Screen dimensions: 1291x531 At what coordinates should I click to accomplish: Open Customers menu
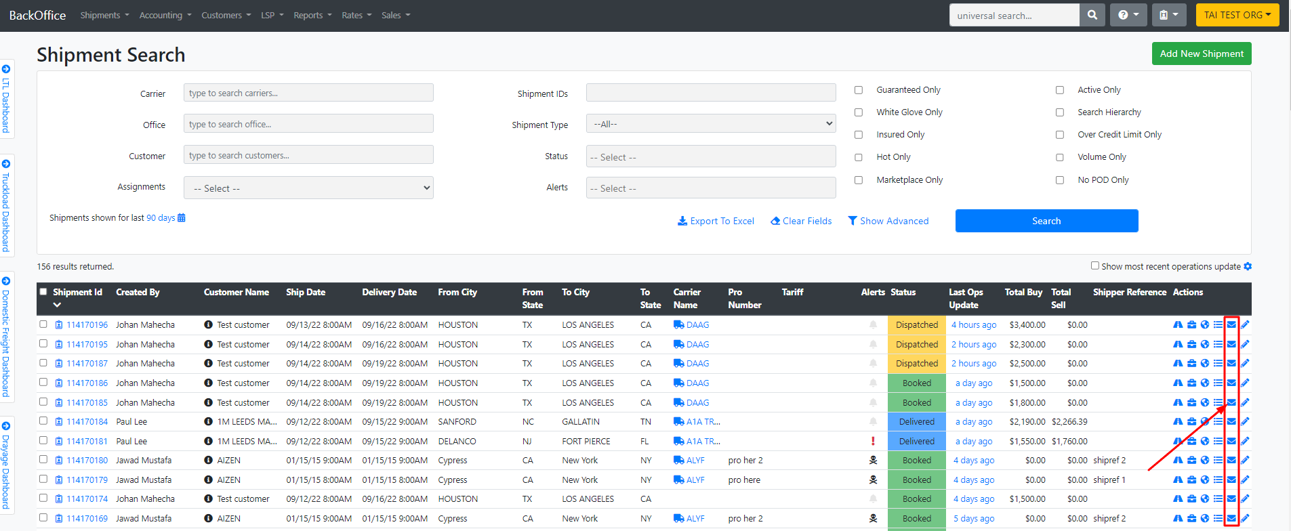pyautogui.click(x=226, y=15)
